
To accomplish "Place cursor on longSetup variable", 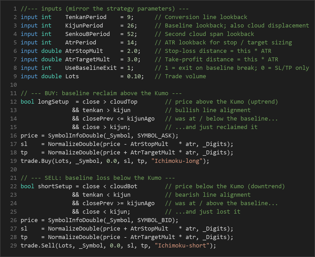I will coord(53,102).
